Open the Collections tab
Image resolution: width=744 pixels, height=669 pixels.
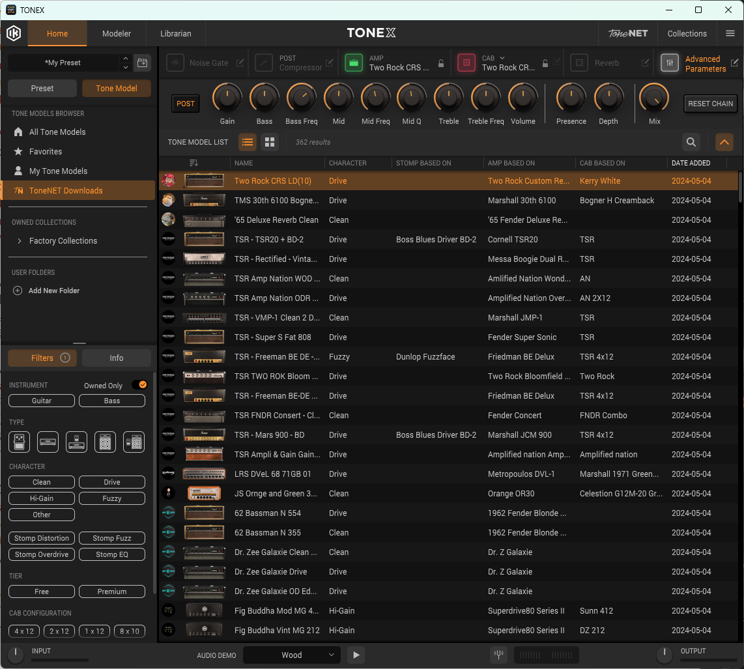tap(687, 33)
